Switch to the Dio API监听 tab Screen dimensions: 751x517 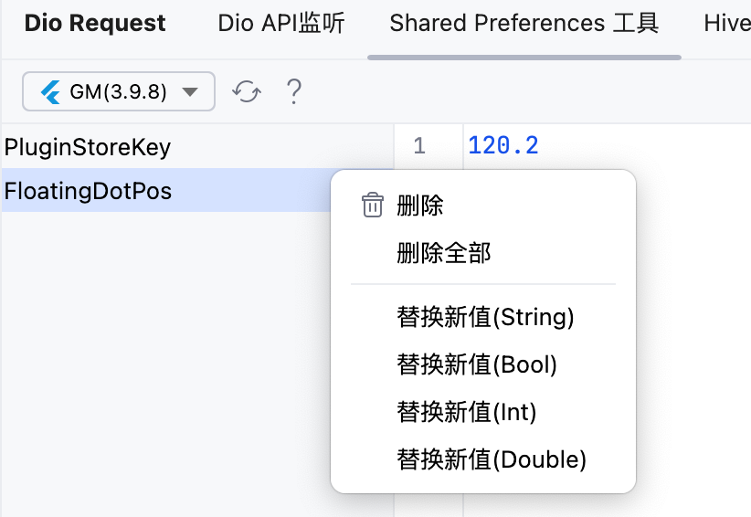(x=281, y=24)
